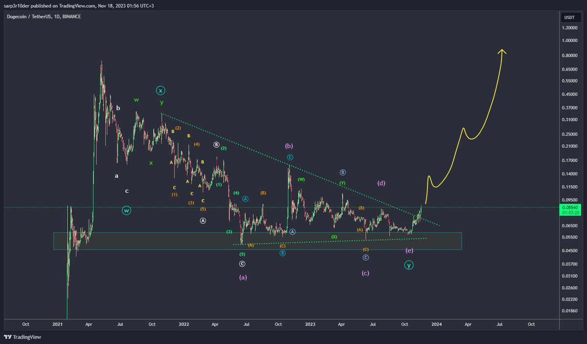Select the cyan circled (y) label at the bottom
Image resolution: width=587 pixels, height=344 pixels.
click(409, 265)
